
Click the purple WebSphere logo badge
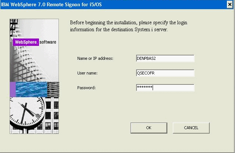point(25,42)
